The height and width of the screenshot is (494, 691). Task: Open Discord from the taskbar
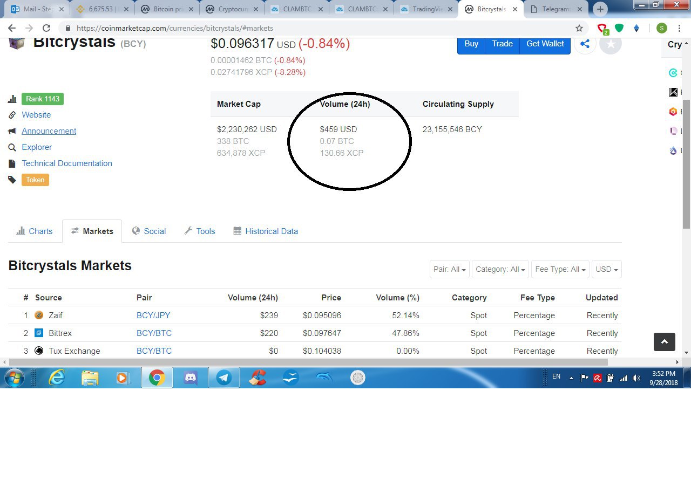pos(191,378)
